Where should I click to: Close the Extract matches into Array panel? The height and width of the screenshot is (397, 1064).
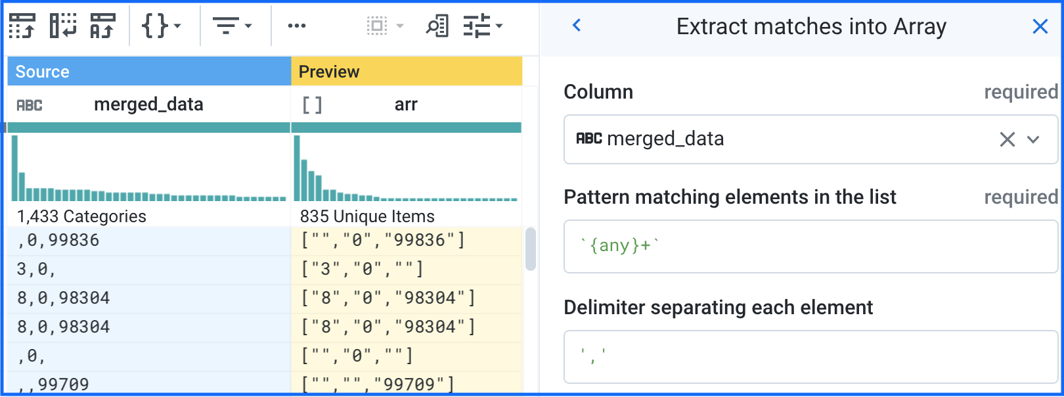1040,26
